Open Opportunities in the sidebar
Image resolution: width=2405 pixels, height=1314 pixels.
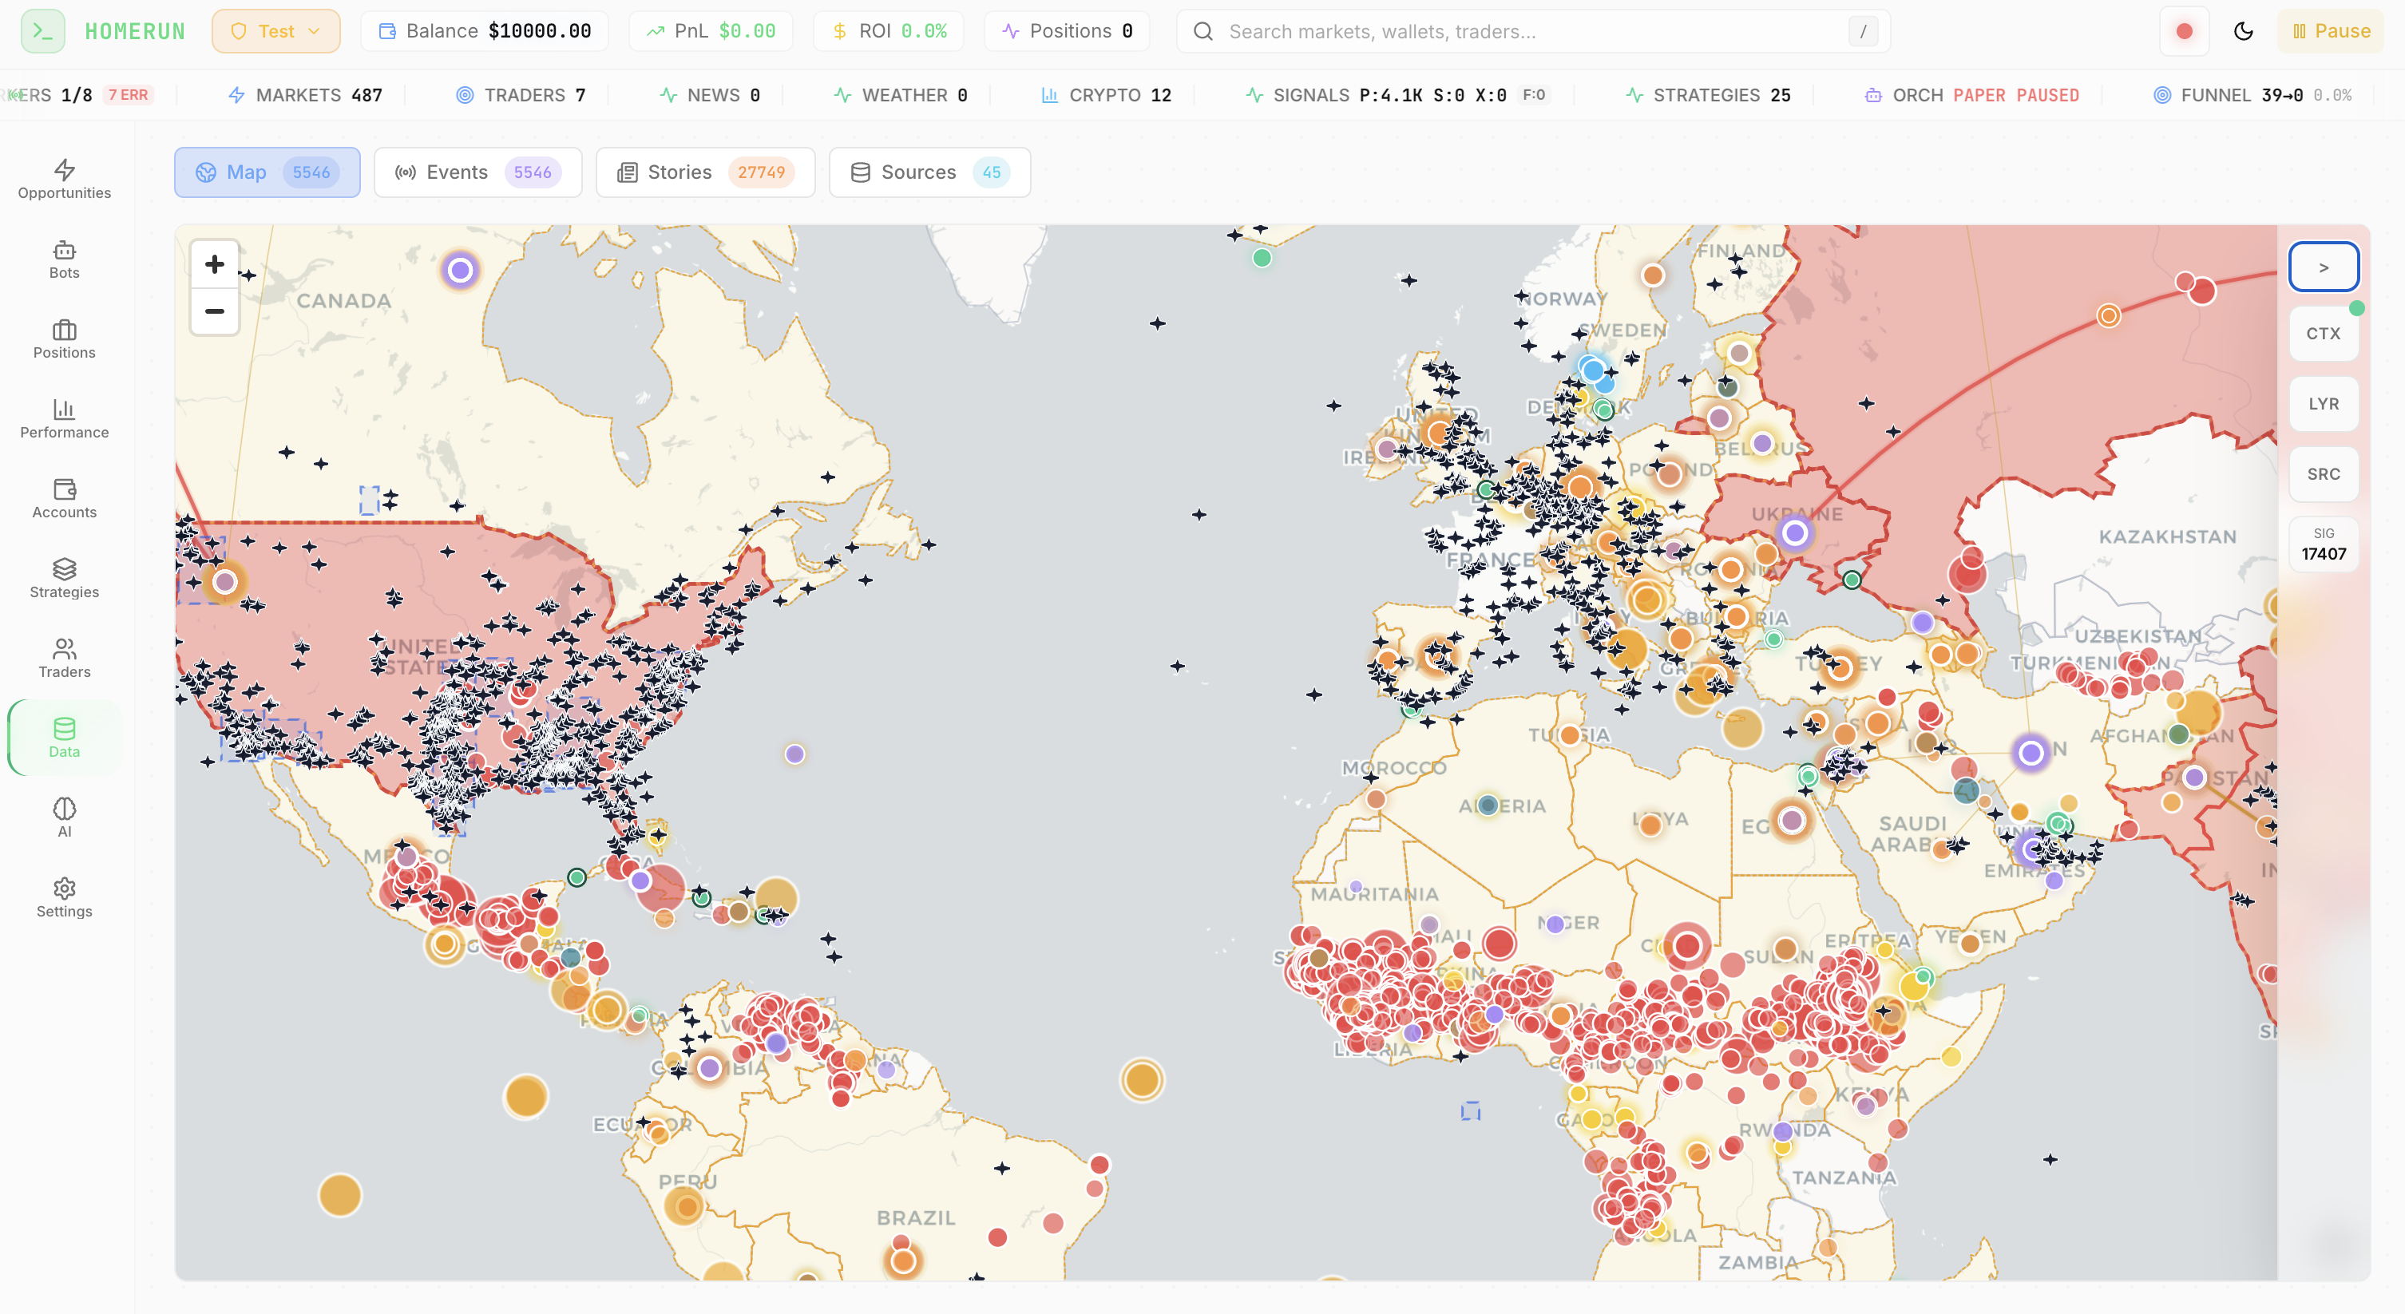pos(65,179)
